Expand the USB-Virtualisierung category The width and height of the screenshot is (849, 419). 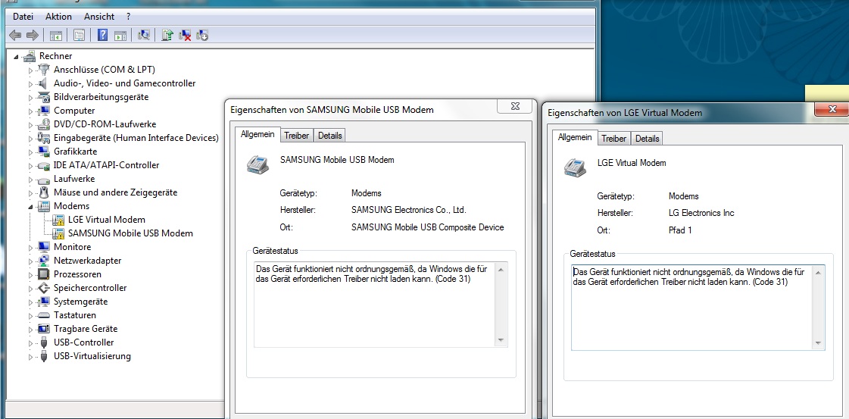click(30, 356)
